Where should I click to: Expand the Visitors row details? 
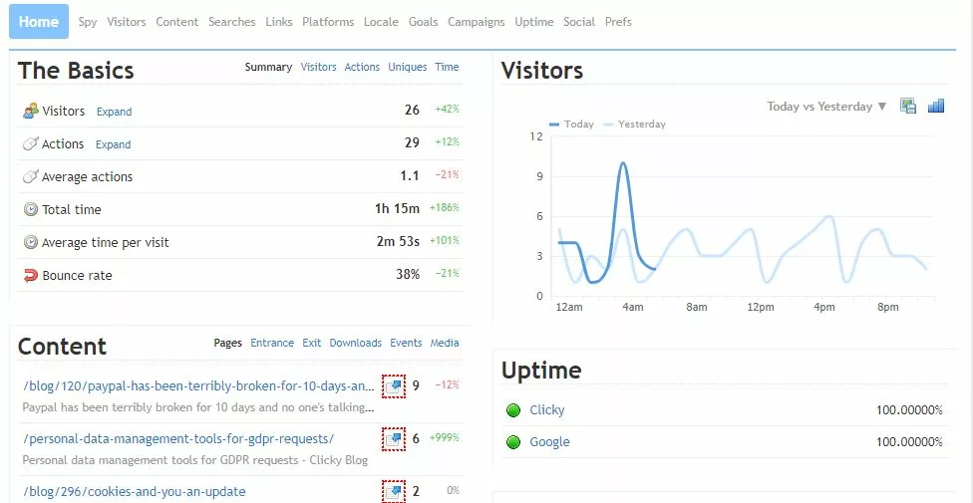click(115, 112)
